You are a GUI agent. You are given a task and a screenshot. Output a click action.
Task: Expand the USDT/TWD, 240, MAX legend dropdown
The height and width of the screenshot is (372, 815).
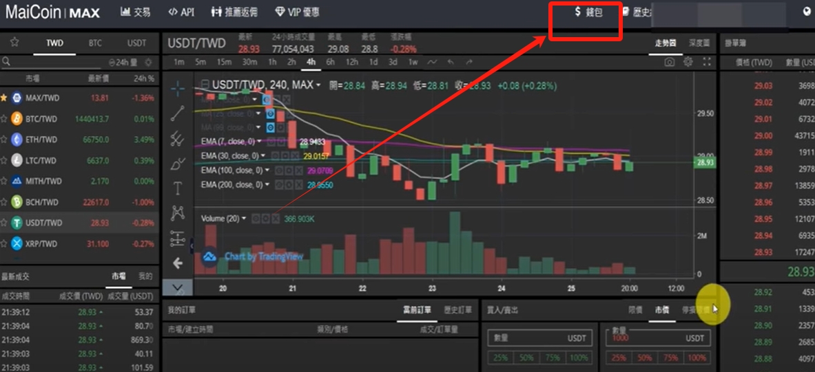pyautogui.click(x=318, y=85)
